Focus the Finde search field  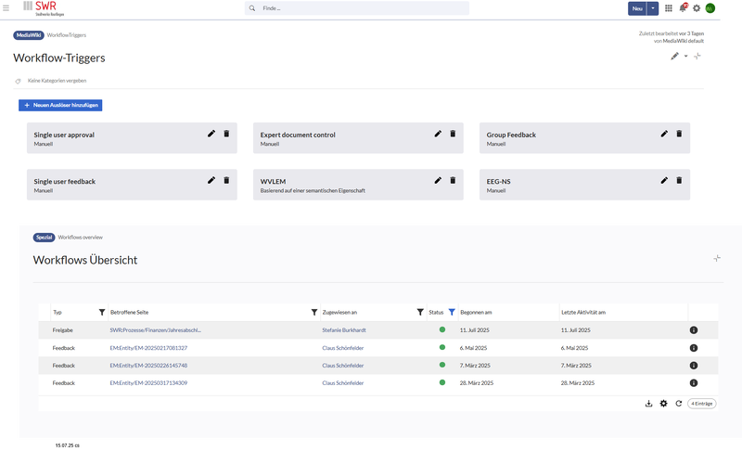click(x=357, y=8)
